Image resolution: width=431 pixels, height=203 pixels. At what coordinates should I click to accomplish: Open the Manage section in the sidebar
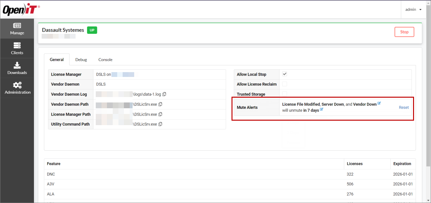tap(17, 29)
